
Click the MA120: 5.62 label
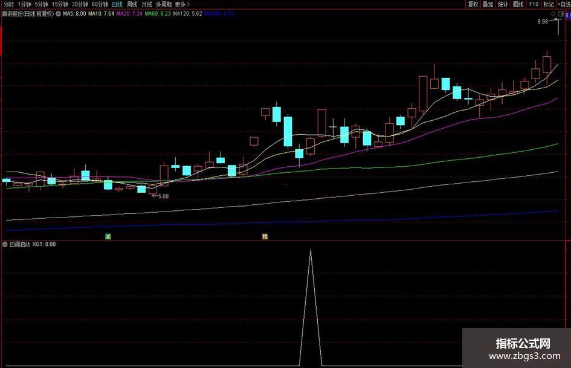(187, 14)
